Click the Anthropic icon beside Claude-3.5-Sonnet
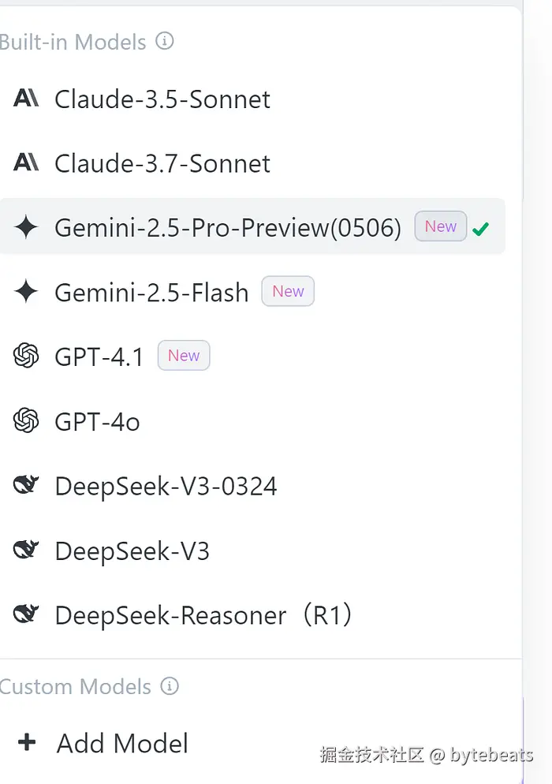 (x=26, y=99)
